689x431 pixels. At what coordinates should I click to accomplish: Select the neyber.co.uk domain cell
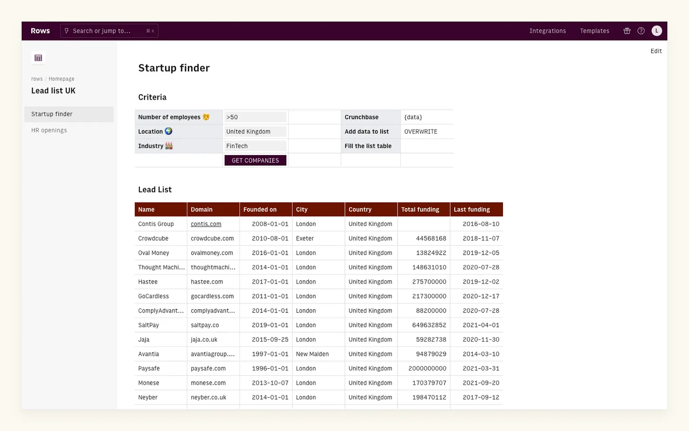click(213, 397)
